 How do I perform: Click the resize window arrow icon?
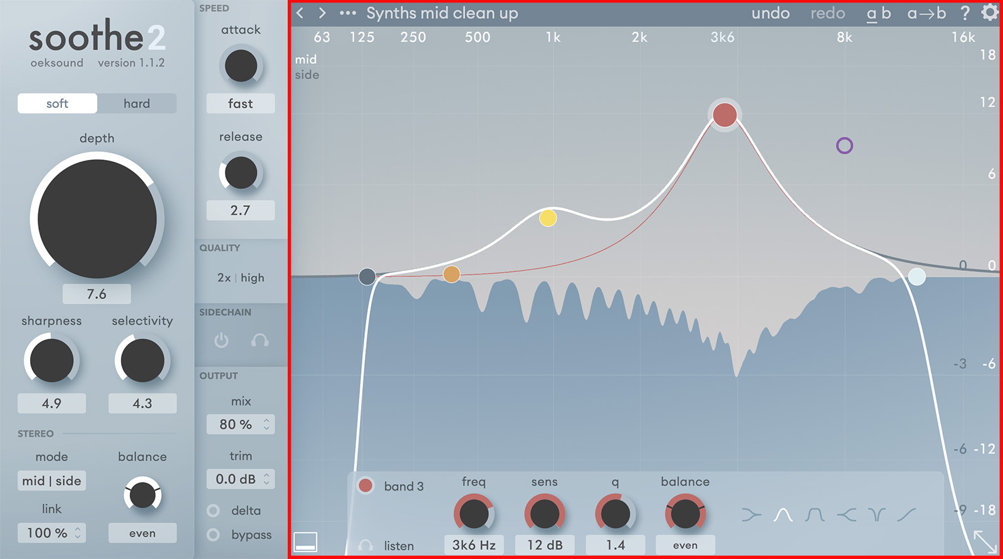tap(985, 541)
